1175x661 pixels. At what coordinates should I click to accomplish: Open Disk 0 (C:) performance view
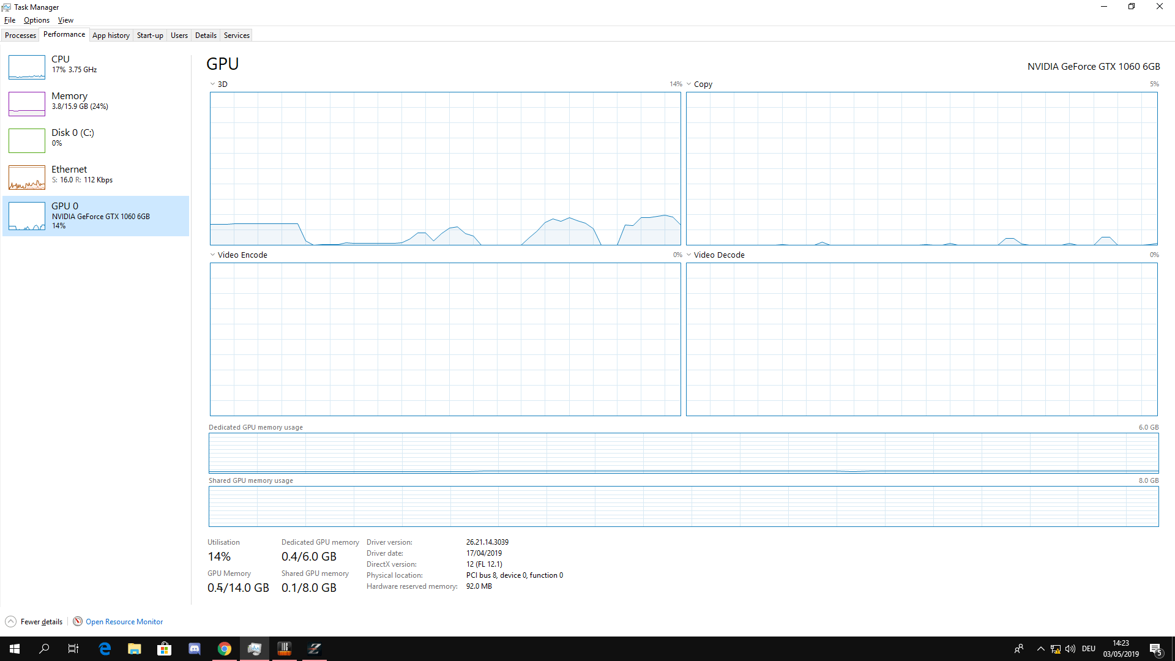click(72, 133)
